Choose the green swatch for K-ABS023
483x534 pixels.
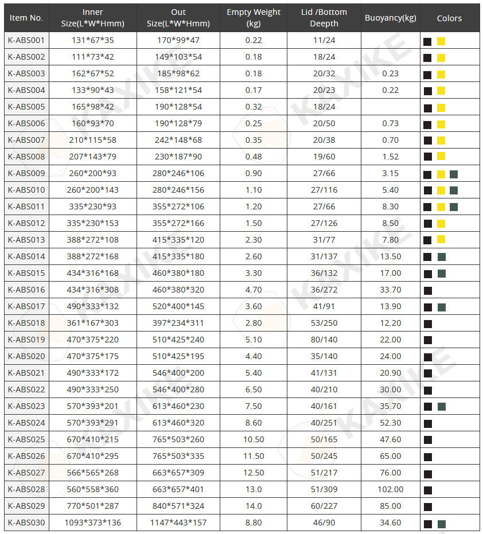click(x=441, y=407)
